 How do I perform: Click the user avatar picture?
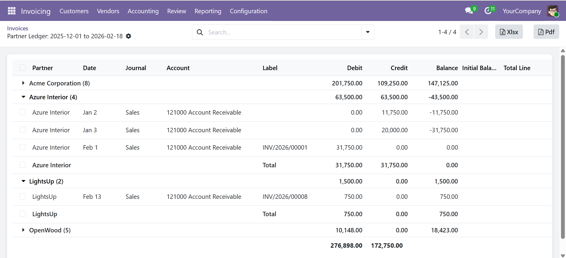(x=552, y=11)
